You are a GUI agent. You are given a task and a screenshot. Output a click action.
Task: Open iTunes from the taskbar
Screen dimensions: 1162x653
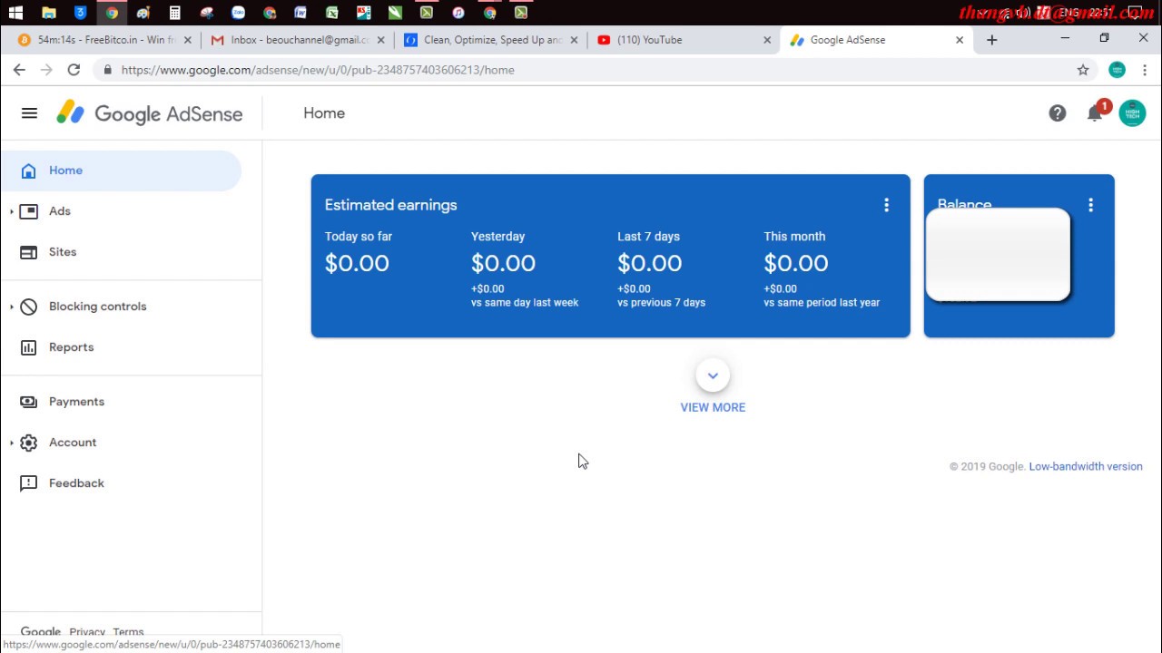[458, 13]
